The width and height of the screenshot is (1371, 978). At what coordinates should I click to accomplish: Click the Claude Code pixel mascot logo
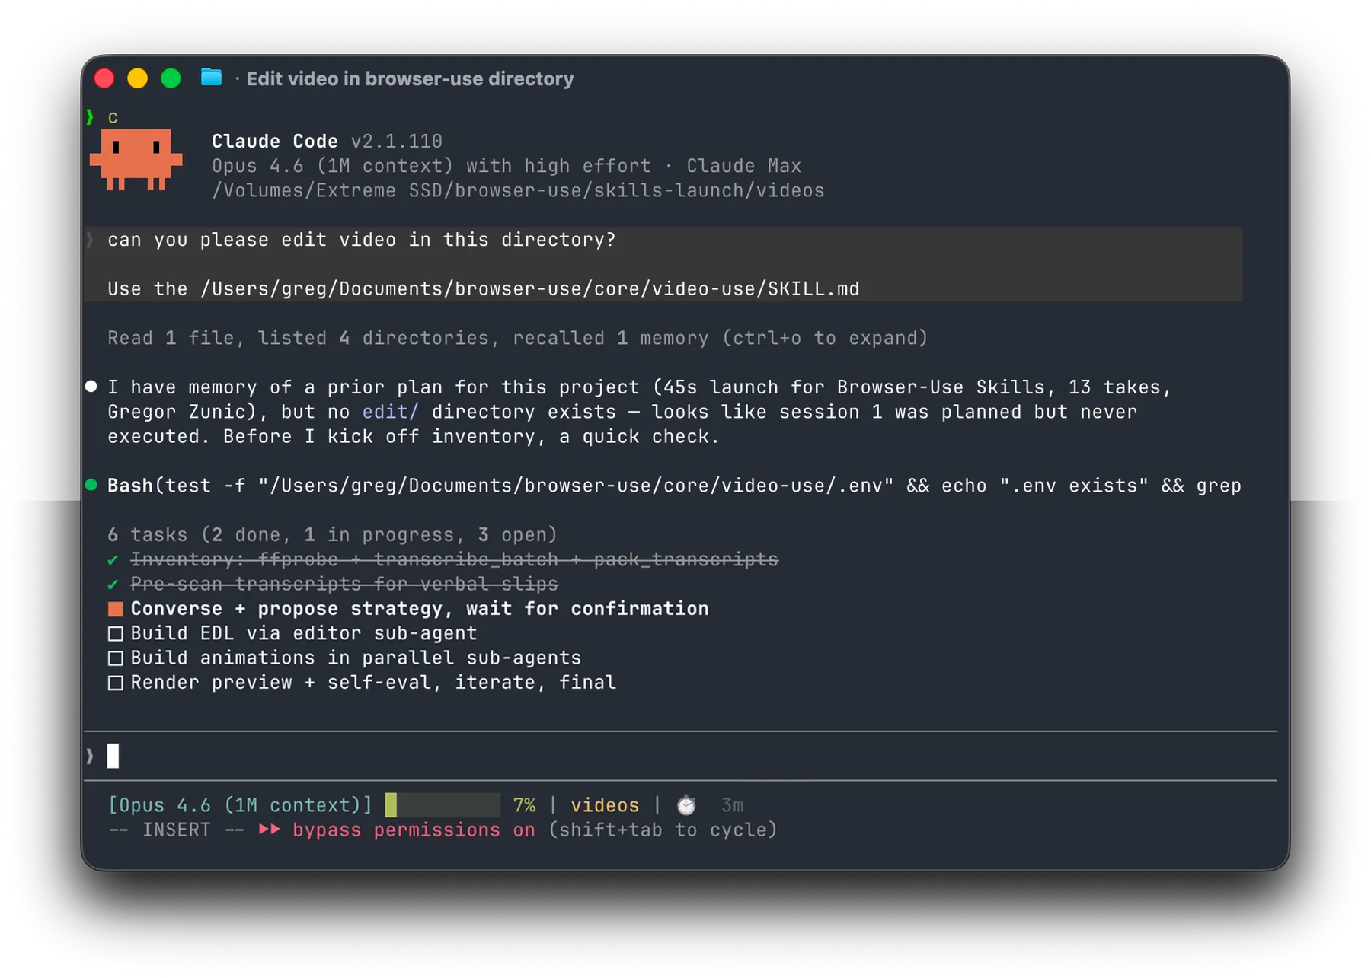click(136, 158)
